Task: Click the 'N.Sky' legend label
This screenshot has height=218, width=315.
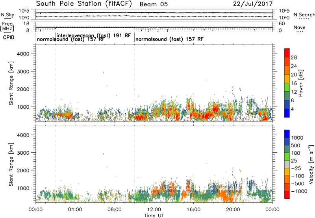Action: [x=7, y=15]
